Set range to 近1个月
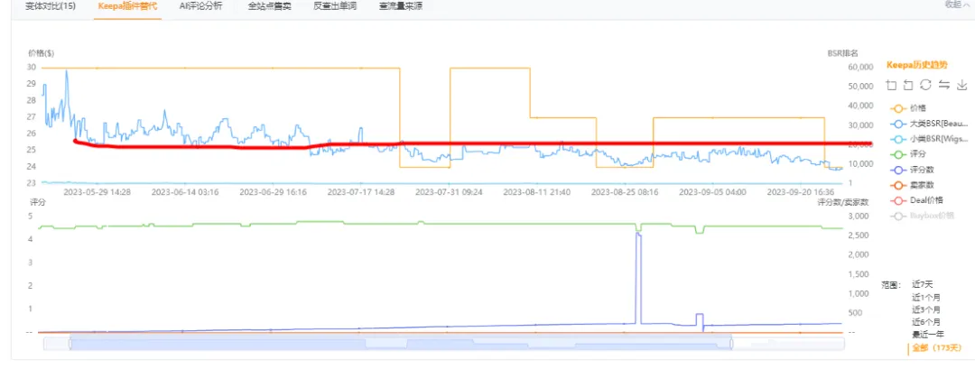The height and width of the screenshot is (369, 975). point(926,298)
